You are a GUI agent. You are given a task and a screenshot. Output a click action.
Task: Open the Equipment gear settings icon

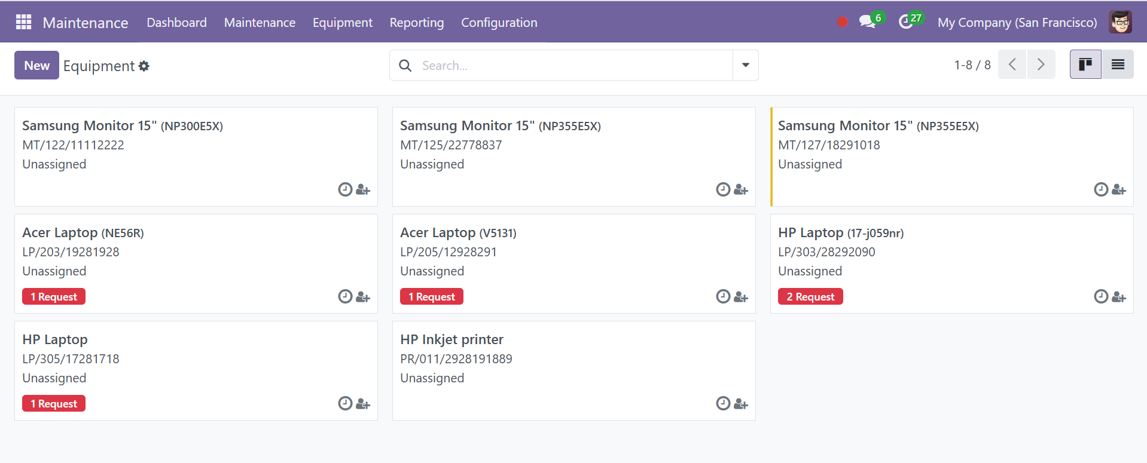point(144,66)
